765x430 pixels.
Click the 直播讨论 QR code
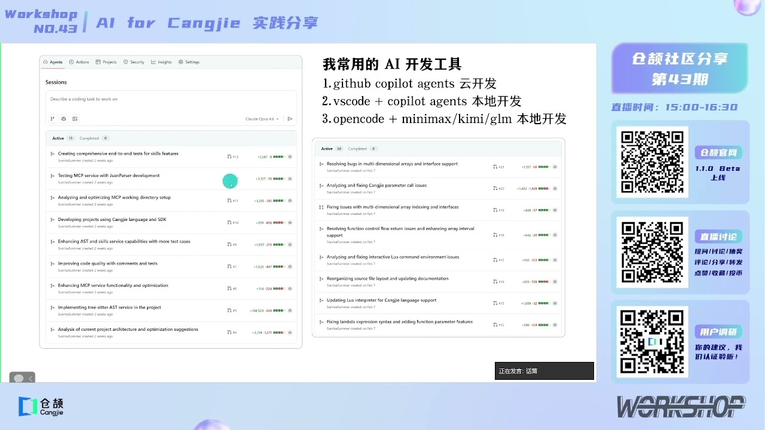[652, 252]
